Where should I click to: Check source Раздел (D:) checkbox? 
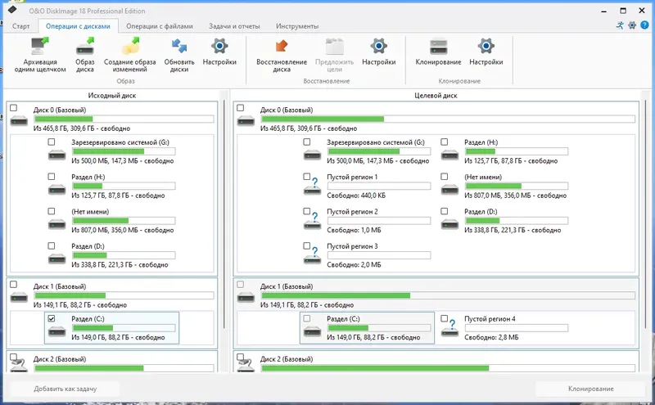click(x=52, y=246)
